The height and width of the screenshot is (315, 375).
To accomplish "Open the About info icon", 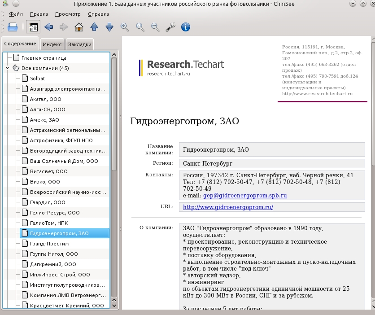I will 186,27.
